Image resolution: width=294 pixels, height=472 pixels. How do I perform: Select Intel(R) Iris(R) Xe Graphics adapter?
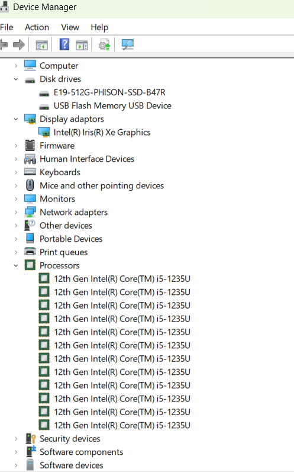[102, 133]
